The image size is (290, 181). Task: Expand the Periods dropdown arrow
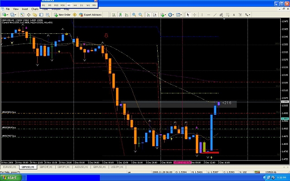(173, 15)
